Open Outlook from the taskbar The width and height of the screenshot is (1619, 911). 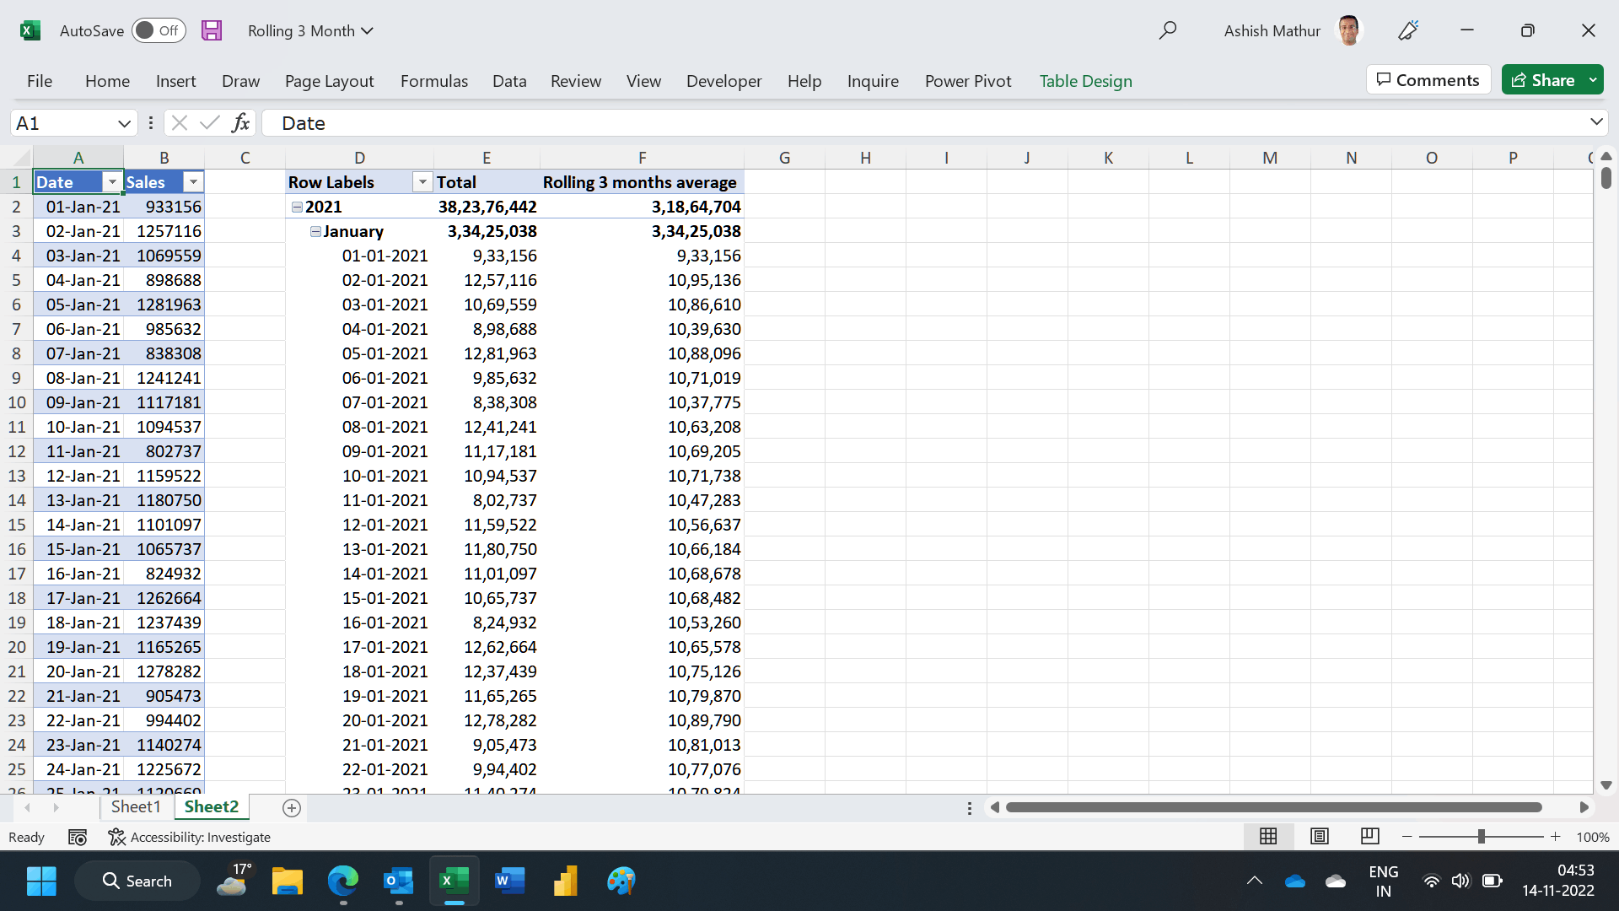coord(398,881)
